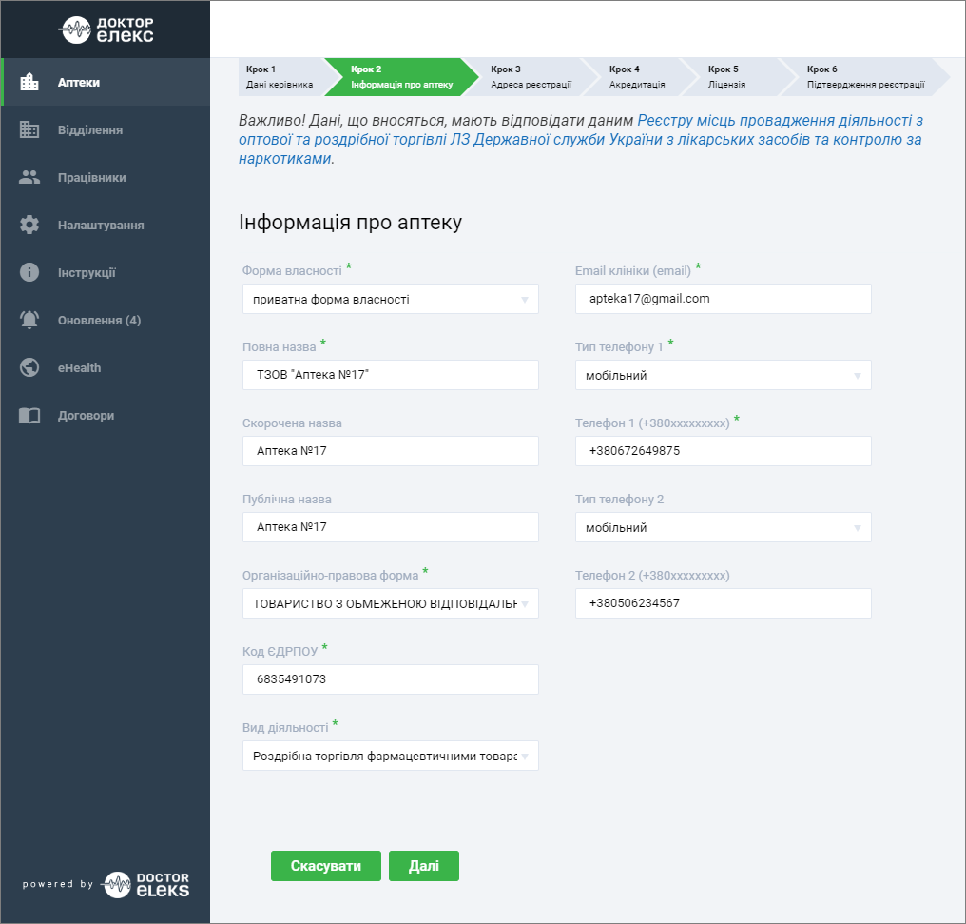Viewport: 966px width, 924px height.
Task: Click the Доктор Елекс logo
Action: tap(106, 29)
